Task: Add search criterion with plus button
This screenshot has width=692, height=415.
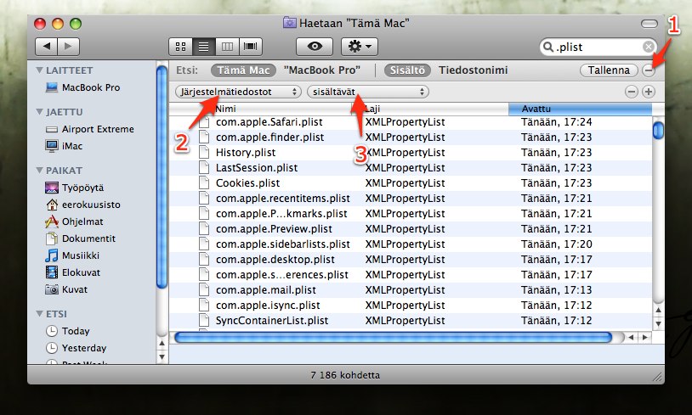Action: click(649, 91)
